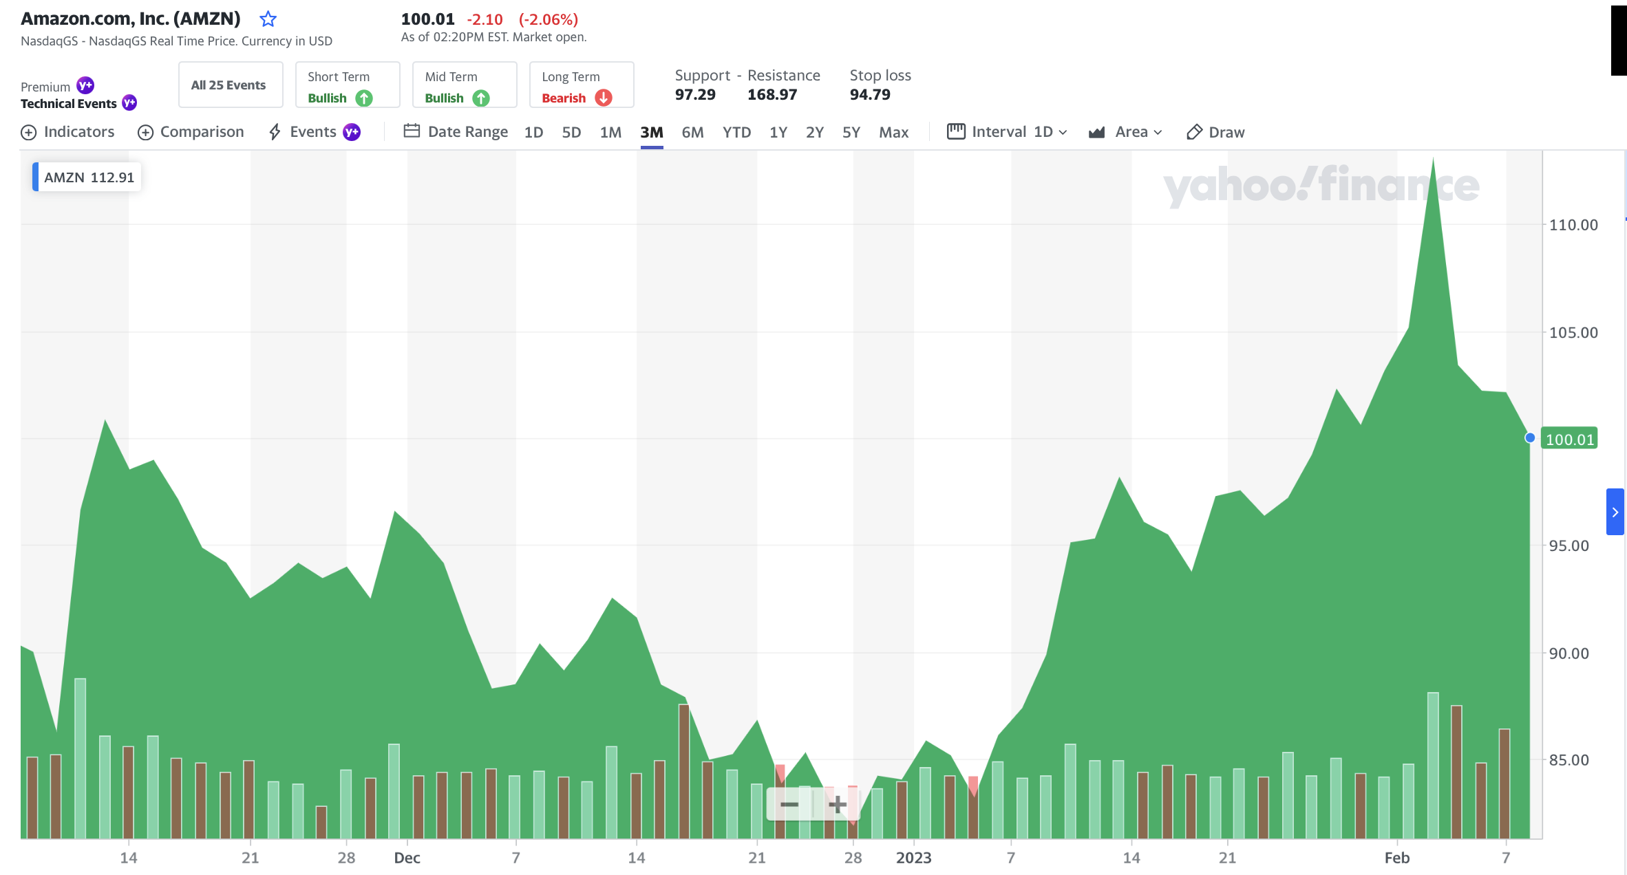Switch chart range to 6M
Image resolution: width=1627 pixels, height=875 pixels.
[692, 132]
